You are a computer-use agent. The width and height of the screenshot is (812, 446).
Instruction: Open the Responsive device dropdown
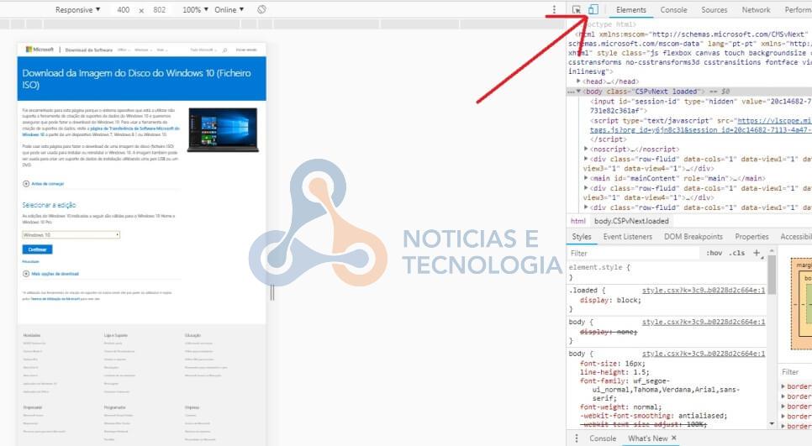pyautogui.click(x=77, y=10)
